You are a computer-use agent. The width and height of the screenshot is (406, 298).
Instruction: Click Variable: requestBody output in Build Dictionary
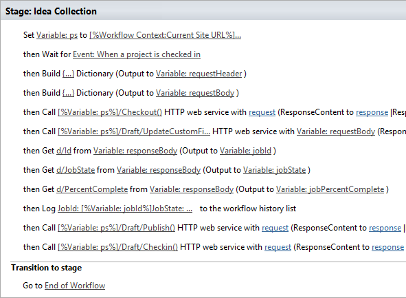coord(195,93)
